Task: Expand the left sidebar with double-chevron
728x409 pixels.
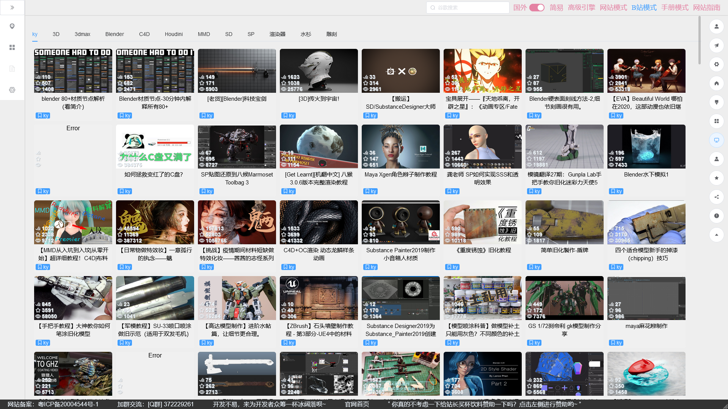Action: [12, 8]
